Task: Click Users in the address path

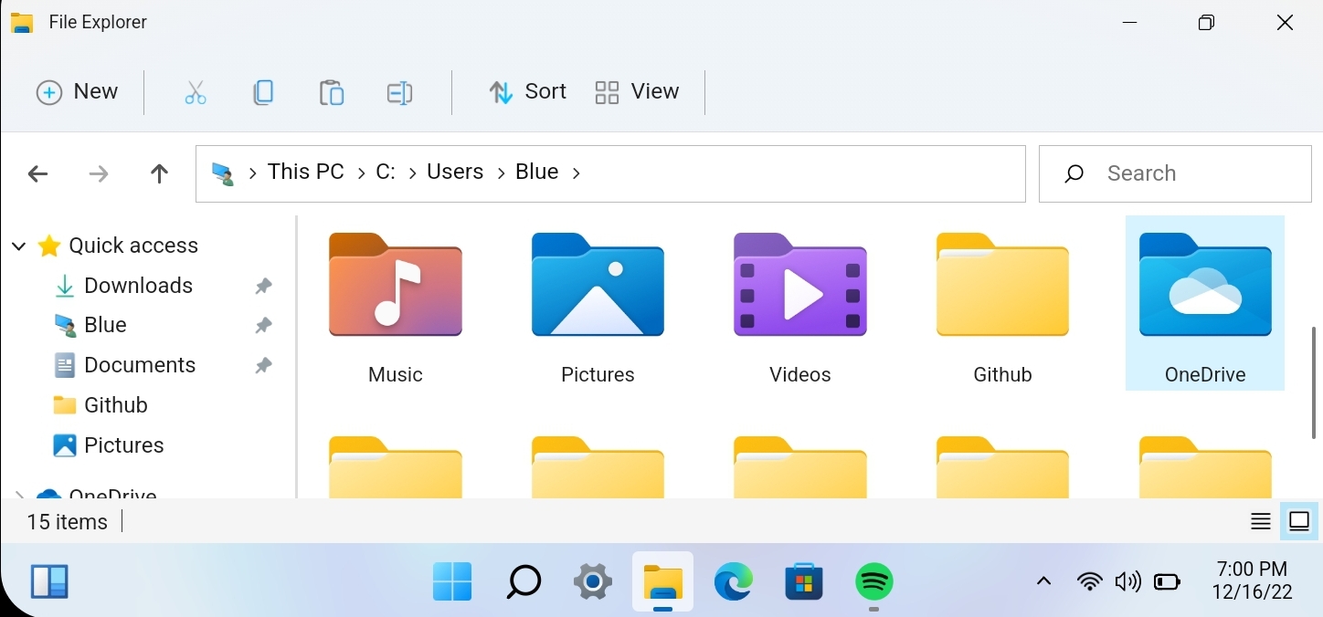Action: pyautogui.click(x=455, y=172)
